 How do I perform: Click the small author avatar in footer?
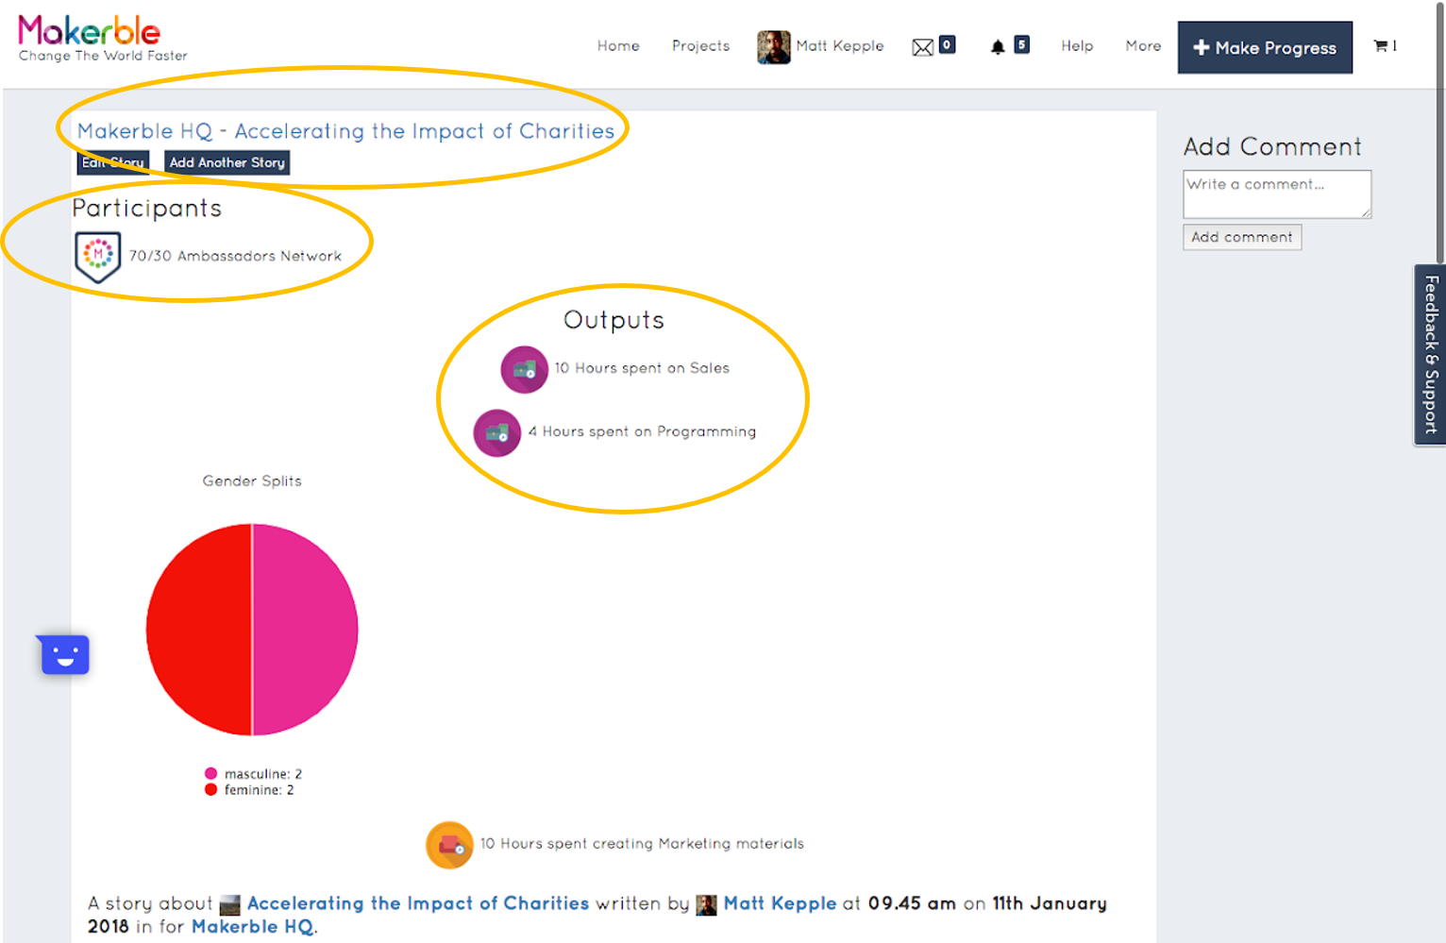coord(706,905)
